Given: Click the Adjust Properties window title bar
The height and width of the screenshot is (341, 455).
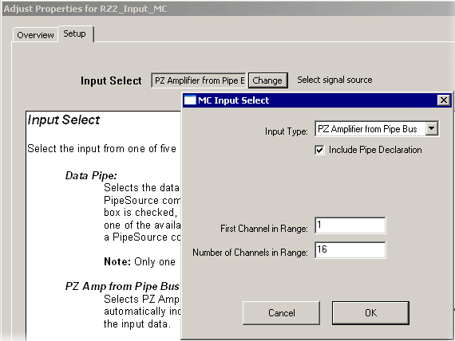Looking at the screenshot, I should (x=227, y=9).
